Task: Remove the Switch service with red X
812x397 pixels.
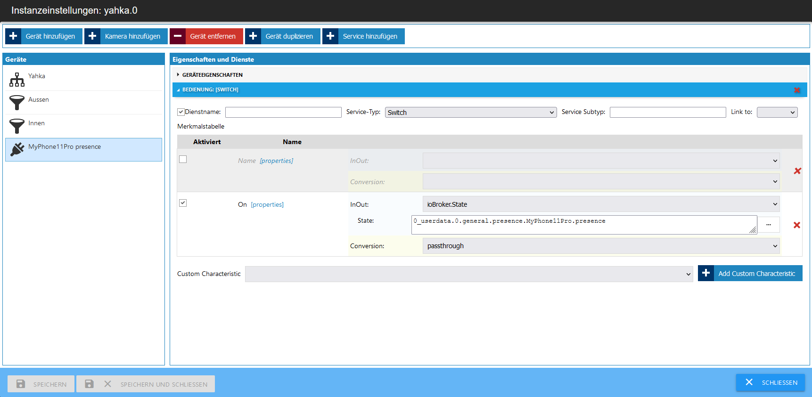Action: [797, 90]
